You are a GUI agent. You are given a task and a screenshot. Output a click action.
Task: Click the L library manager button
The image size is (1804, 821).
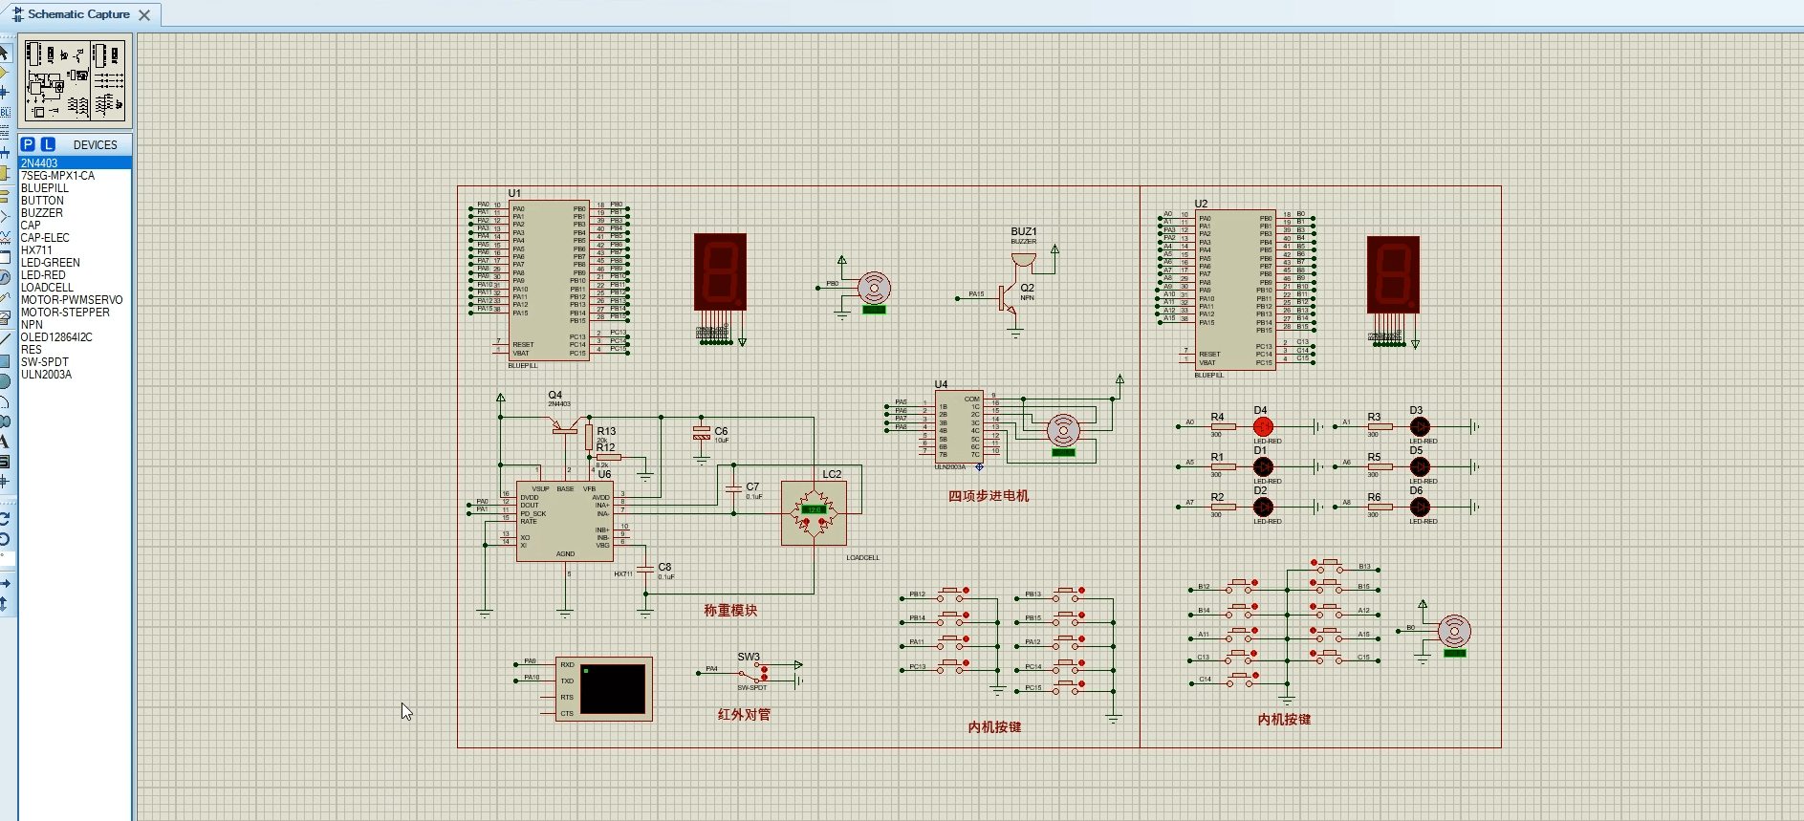[x=48, y=144]
